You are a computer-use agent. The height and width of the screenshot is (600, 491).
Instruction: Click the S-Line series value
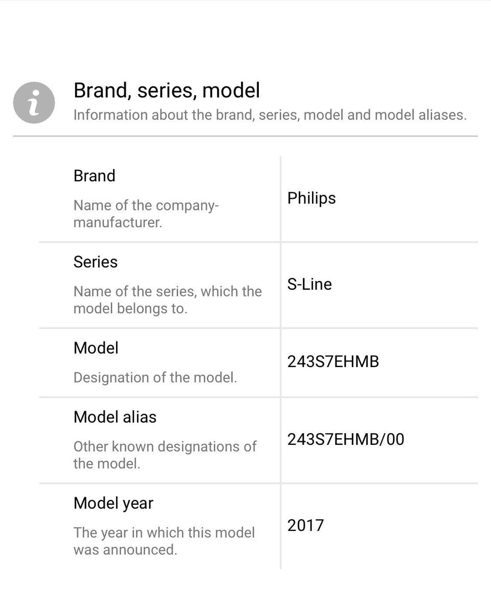tap(309, 284)
